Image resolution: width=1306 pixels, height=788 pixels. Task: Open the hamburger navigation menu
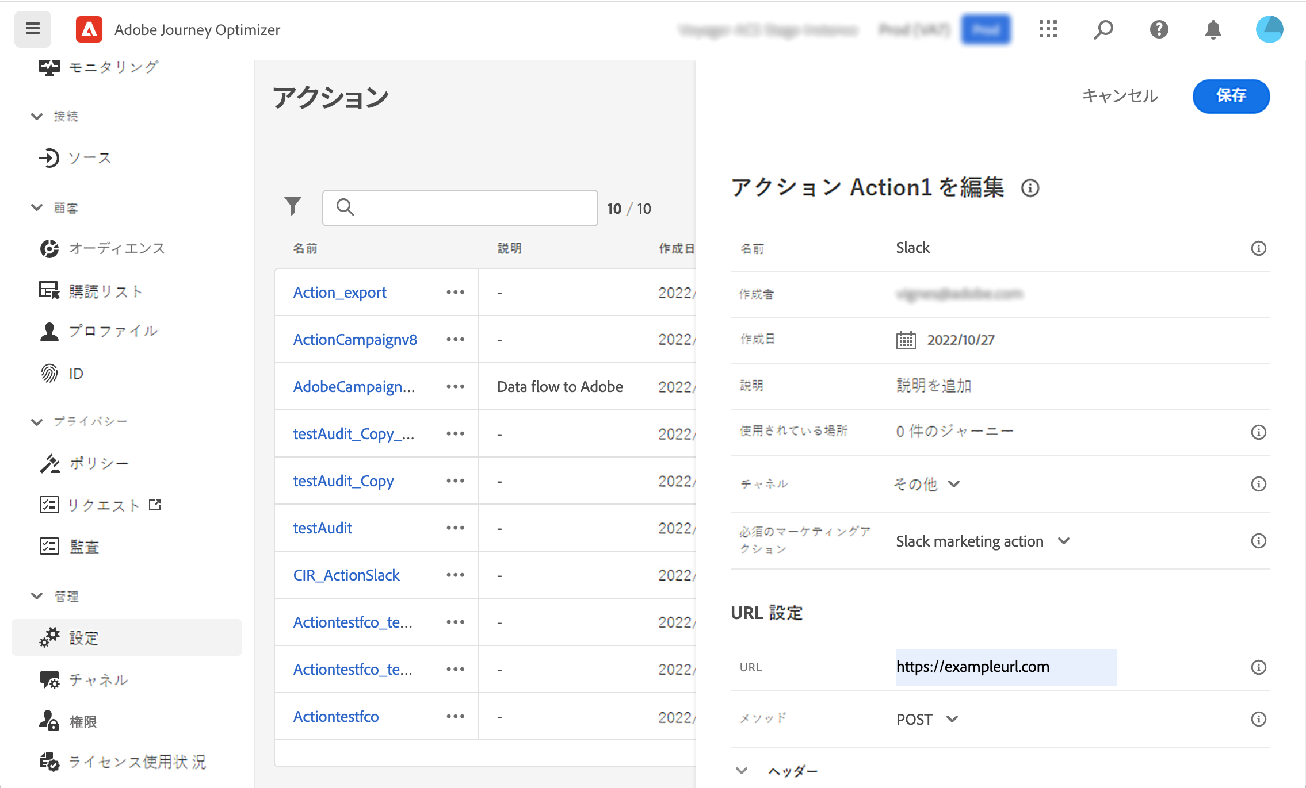[x=33, y=29]
